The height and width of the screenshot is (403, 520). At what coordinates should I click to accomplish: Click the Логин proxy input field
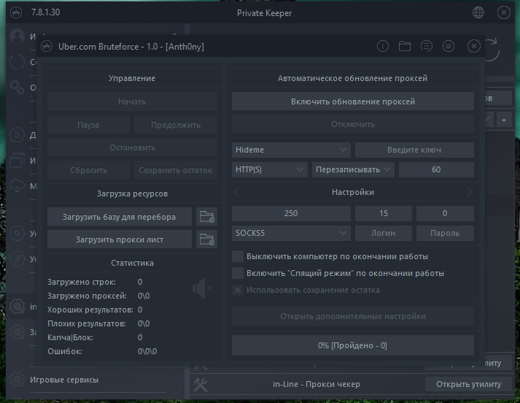tap(384, 233)
